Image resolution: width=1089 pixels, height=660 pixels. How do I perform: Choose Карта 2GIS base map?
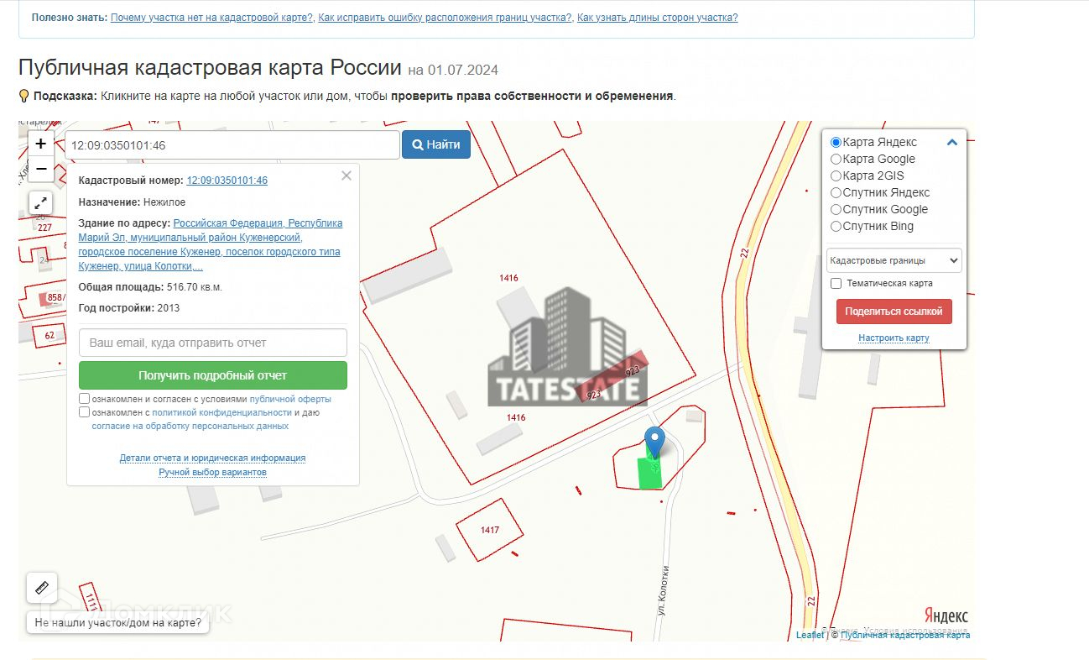point(836,176)
